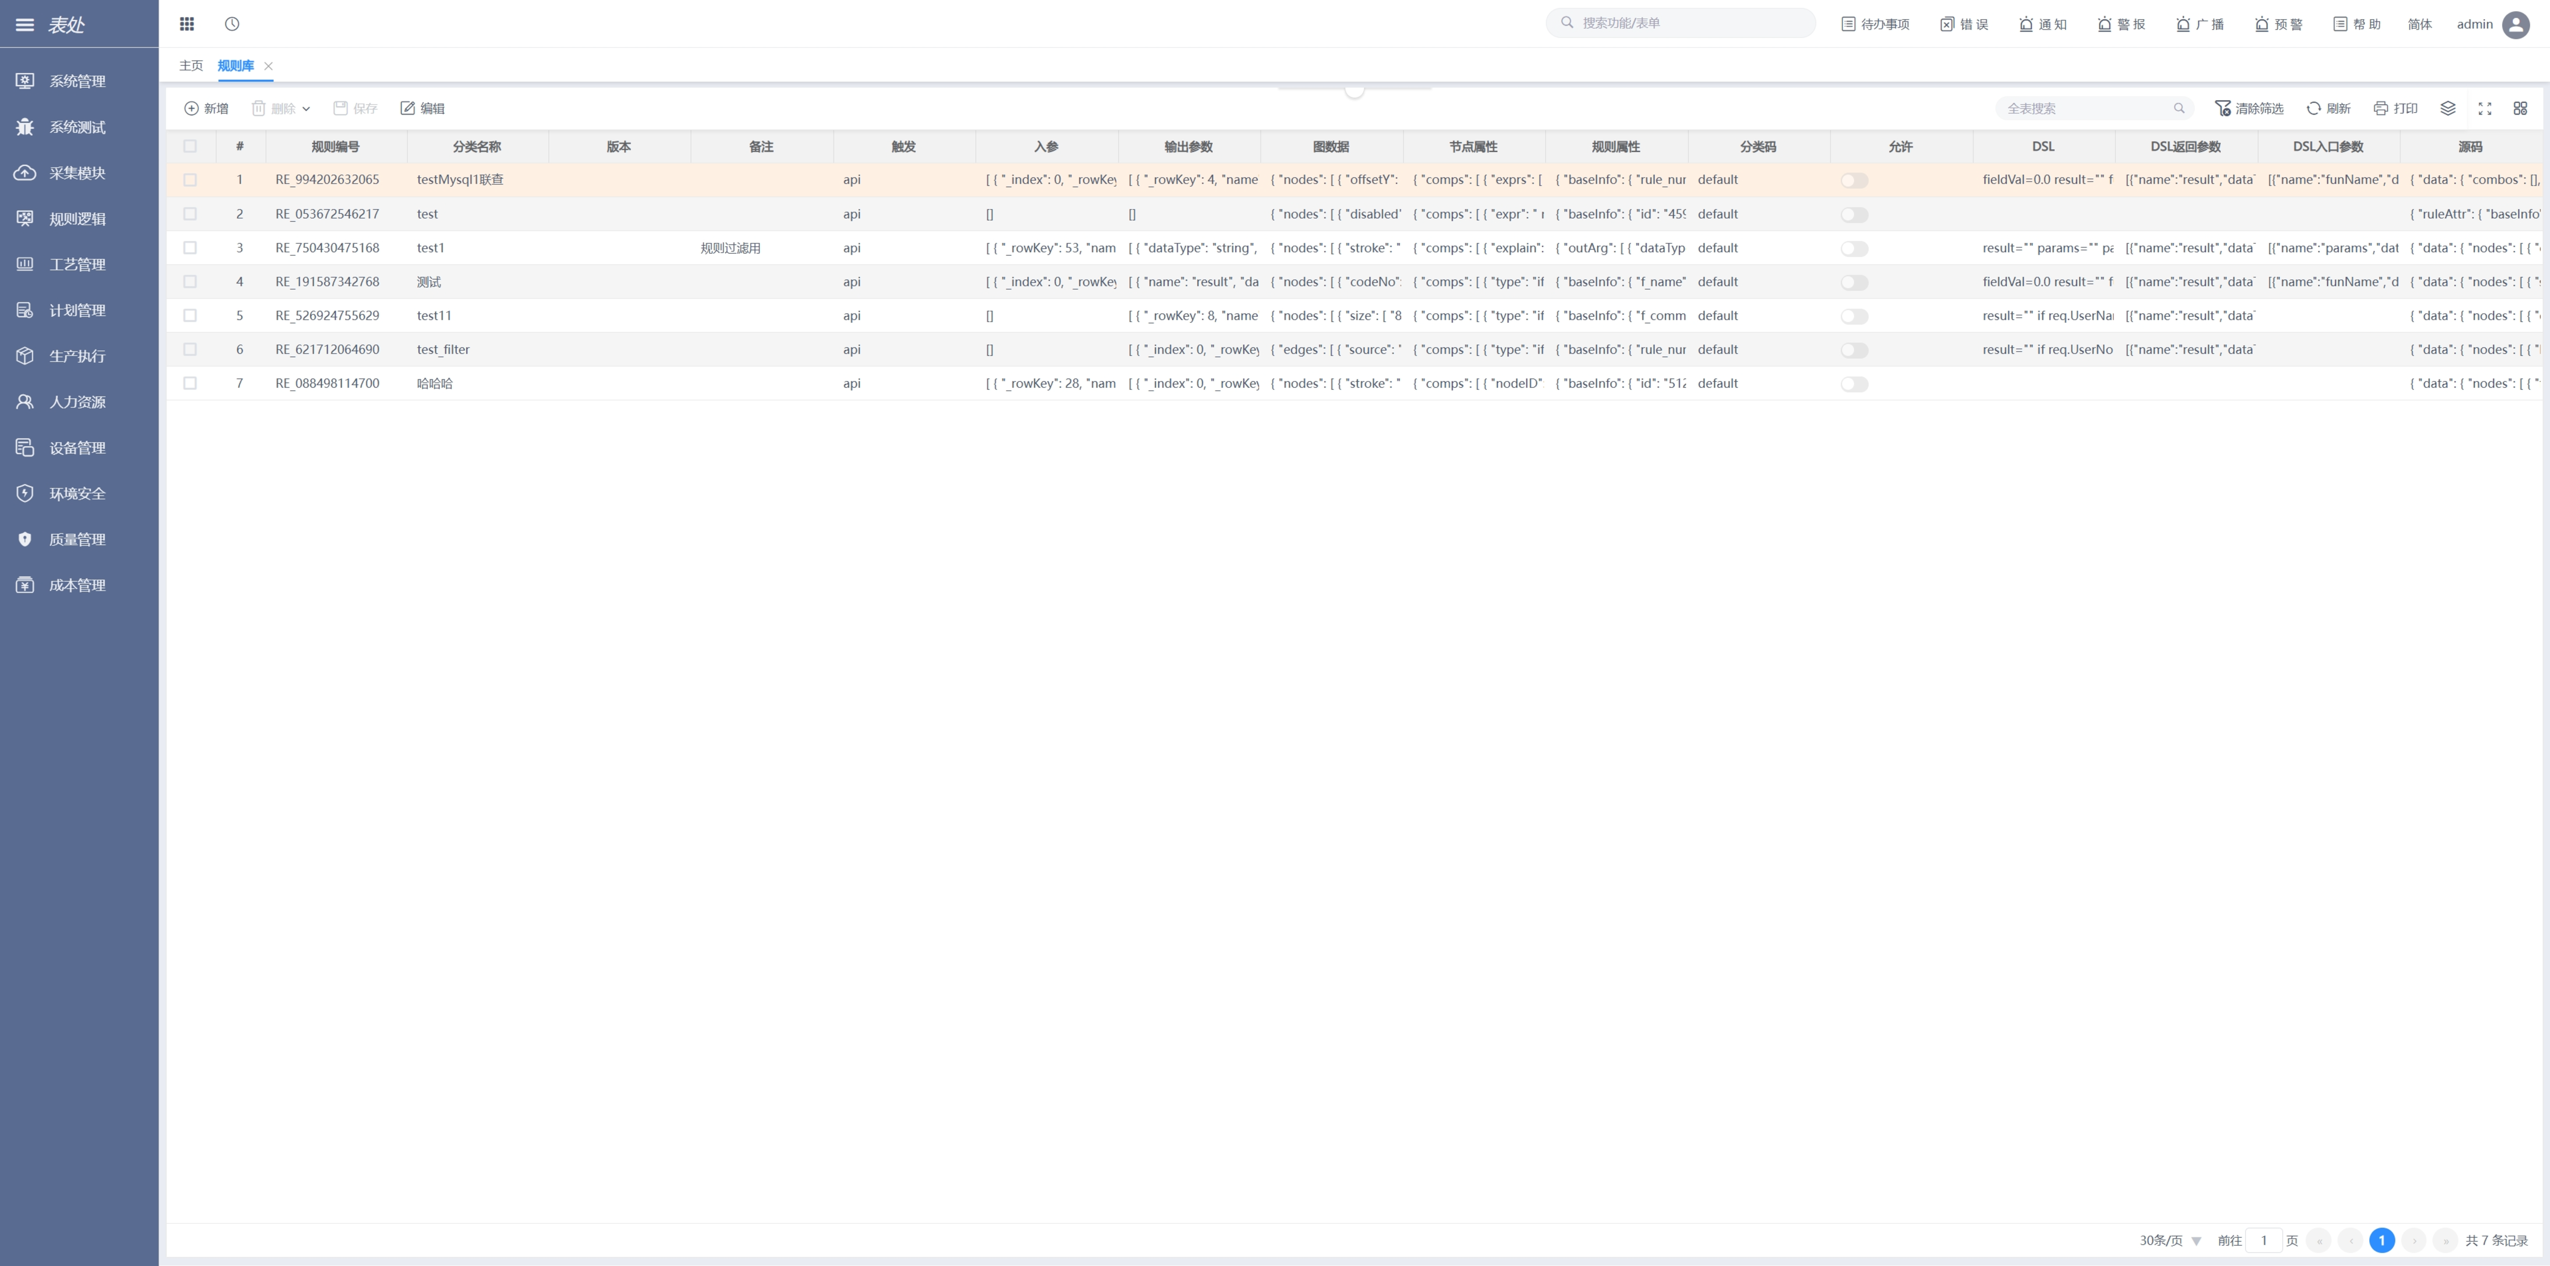This screenshot has width=2550, height=1266.
Task: Open 成本管理 sidebar item
Action: click(x=79, y=585)
